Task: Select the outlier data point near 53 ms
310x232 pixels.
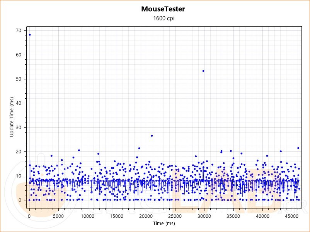Action: coord(203,71)
